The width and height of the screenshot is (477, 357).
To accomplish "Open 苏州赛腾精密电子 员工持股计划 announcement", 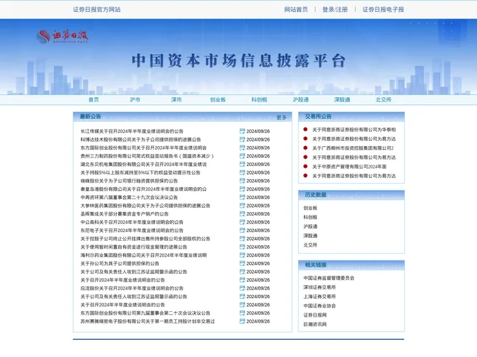I will [x=148, y=321].
